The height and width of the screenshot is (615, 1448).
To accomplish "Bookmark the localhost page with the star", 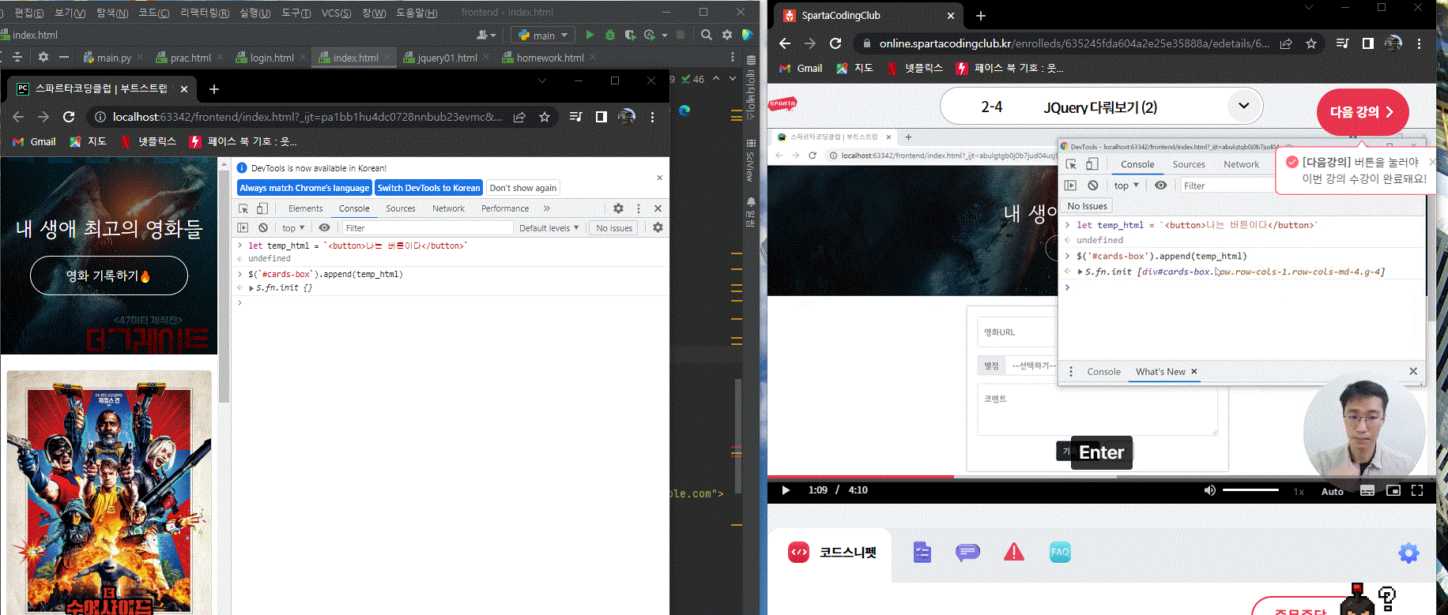I will 545,117.
